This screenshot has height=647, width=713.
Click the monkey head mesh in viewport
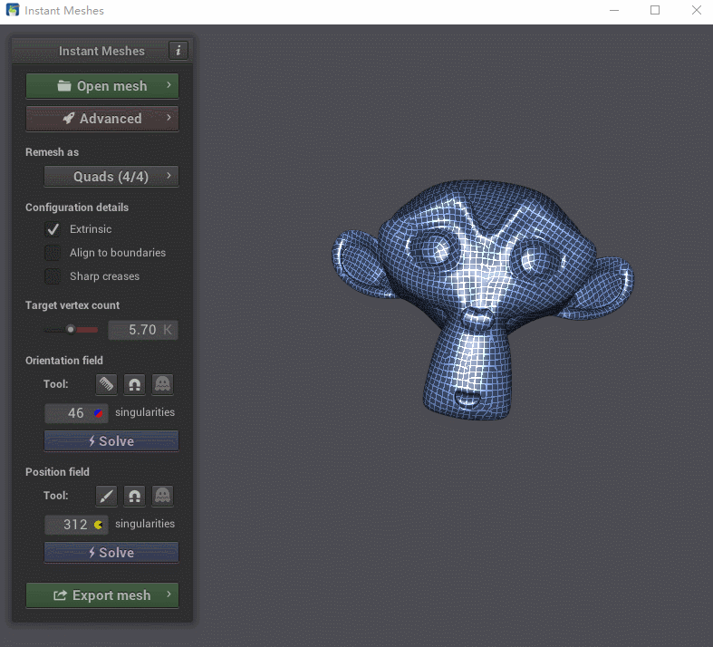click(x=482, y=299)
